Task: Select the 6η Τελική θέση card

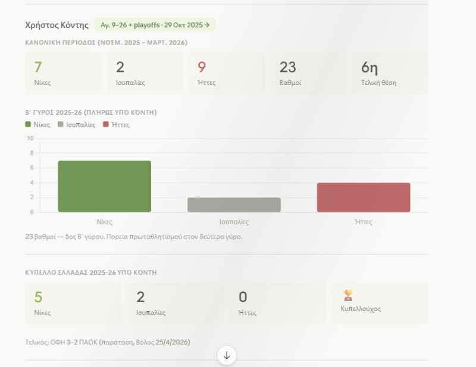Action: tap(390, 73)
